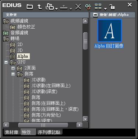Viewport: 138px width, 139px height.
Task: Click the copy-folder toolbar icon
Action: [x=50, y=7]
